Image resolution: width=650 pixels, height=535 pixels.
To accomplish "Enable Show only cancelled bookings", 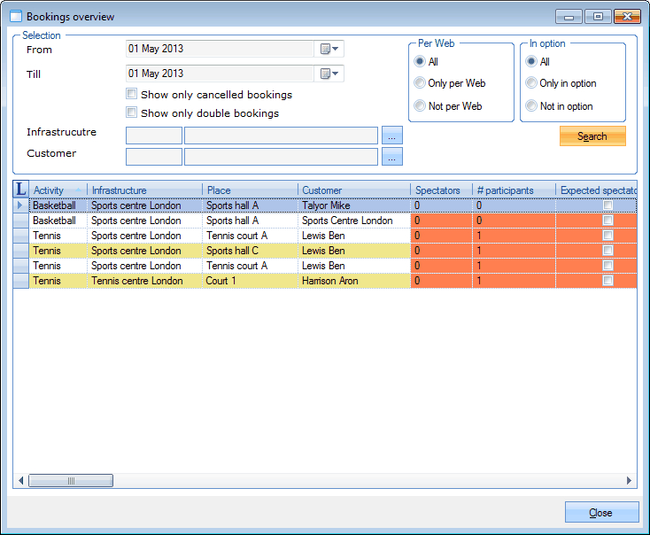I will coord(132,94).
